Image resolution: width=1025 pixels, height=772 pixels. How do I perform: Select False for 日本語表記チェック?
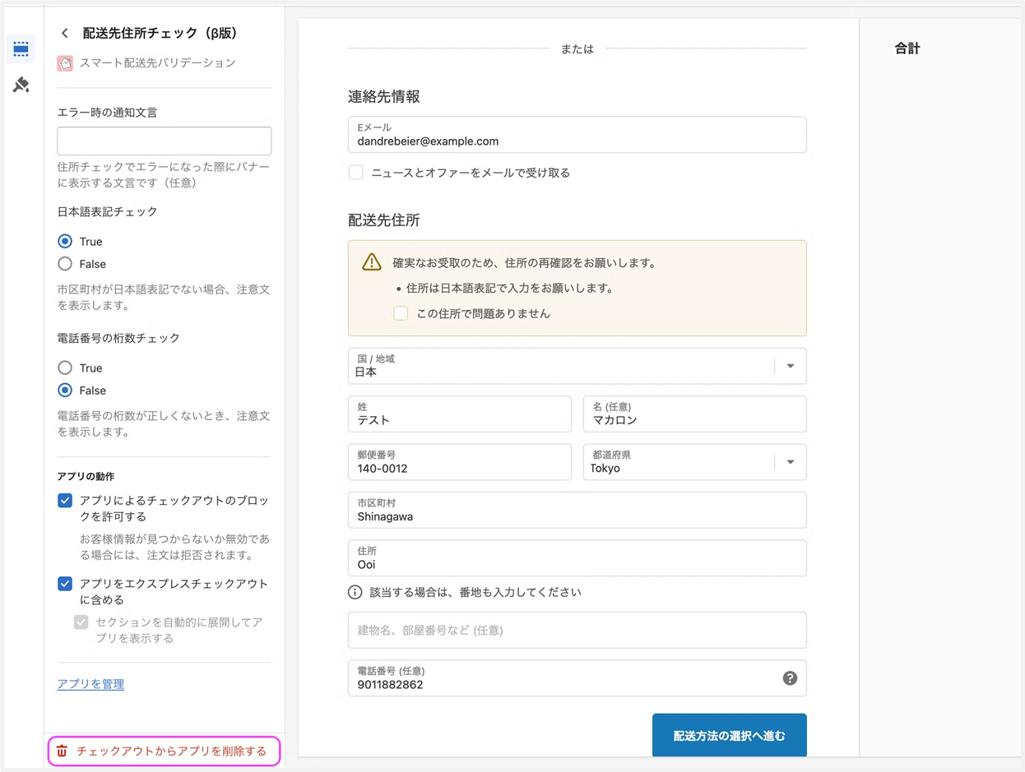click(x=65, y=264)
